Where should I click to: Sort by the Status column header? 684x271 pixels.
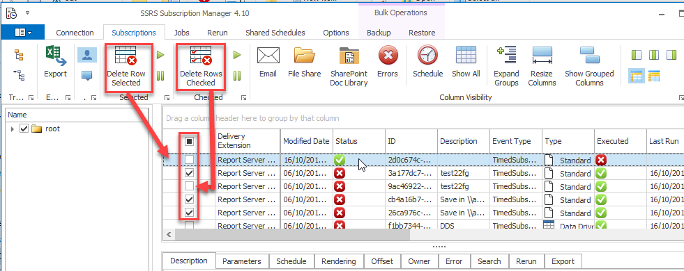click(x=359, y=141)
